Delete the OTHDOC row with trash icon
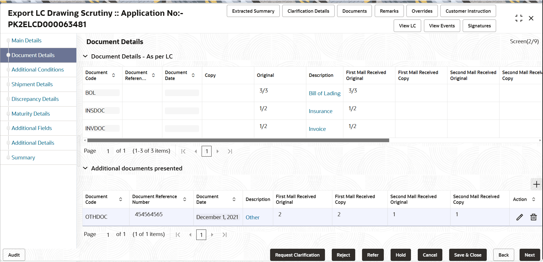Screen dimensions: 543x262 (x=533, y=217)
